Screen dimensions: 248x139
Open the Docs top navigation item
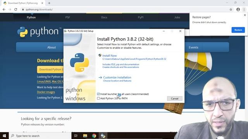tap(104, 17)
